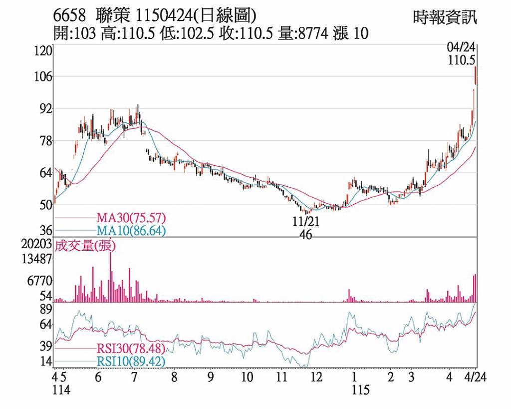
Task: Select the MA10(86.64) legend label
Action: [x=131, y=231]
